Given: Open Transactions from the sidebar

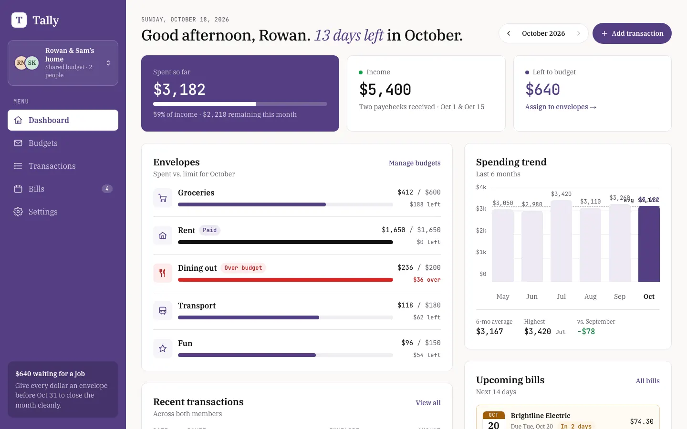Looking at the screenshot, I should click(x=63, y=166).
